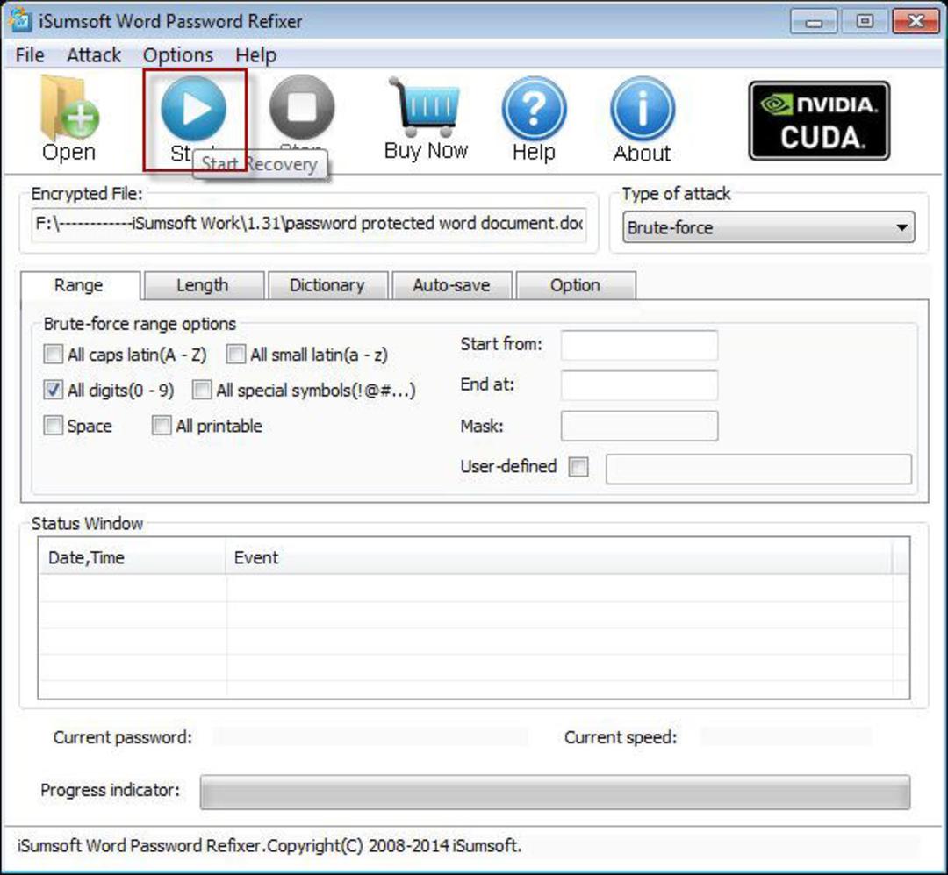Enable All caps latin(A - Z) checkbox
This screenshot has height=875, width=948.
(54, 354)
